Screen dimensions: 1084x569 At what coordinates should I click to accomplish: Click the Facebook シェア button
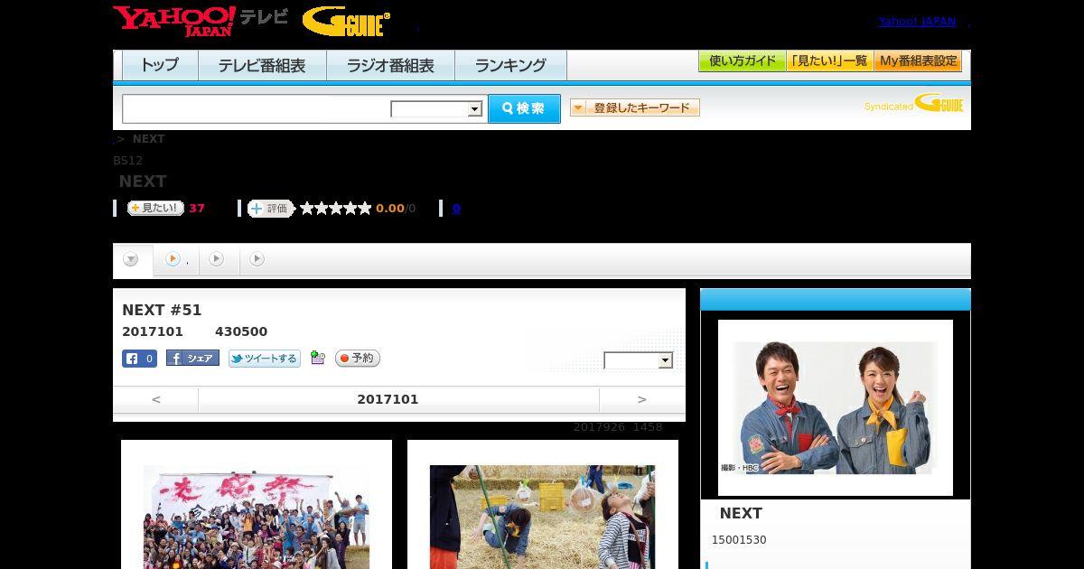point(192,359)
